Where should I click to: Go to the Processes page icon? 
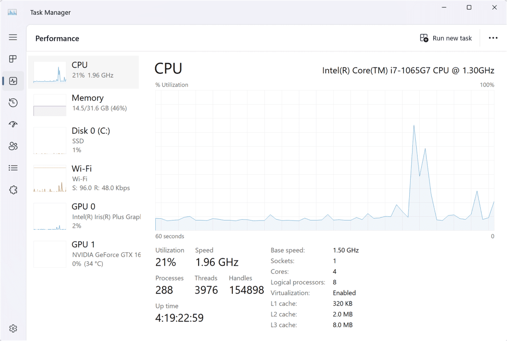tap(13, 59)
